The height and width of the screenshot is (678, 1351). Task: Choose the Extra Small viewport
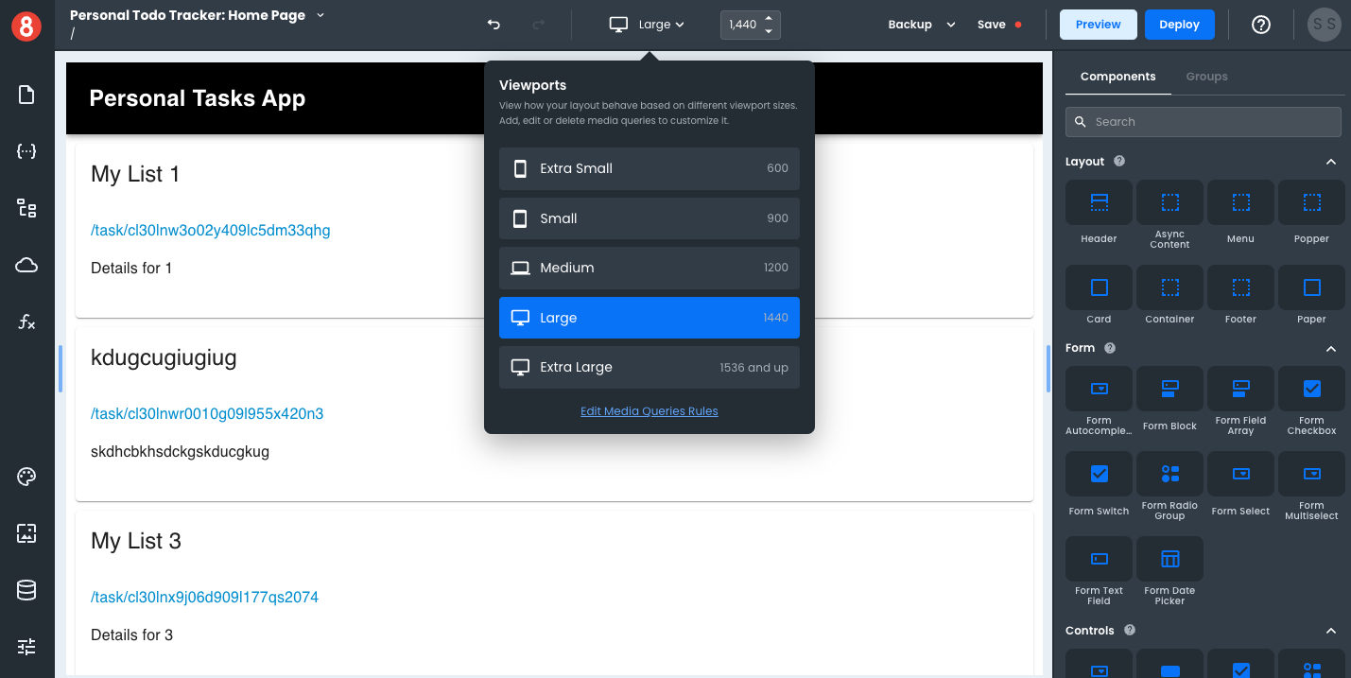[649, 168]
